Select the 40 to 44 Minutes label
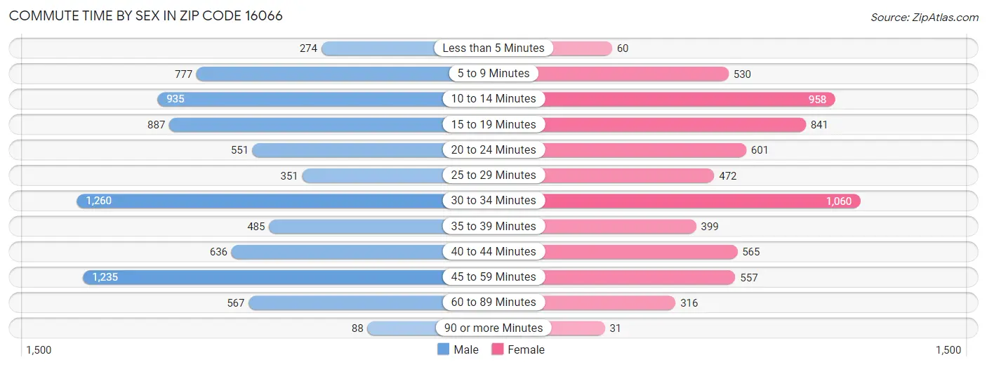Image resolution: width=987 pixels, height=367 pixels. (493, 251)
